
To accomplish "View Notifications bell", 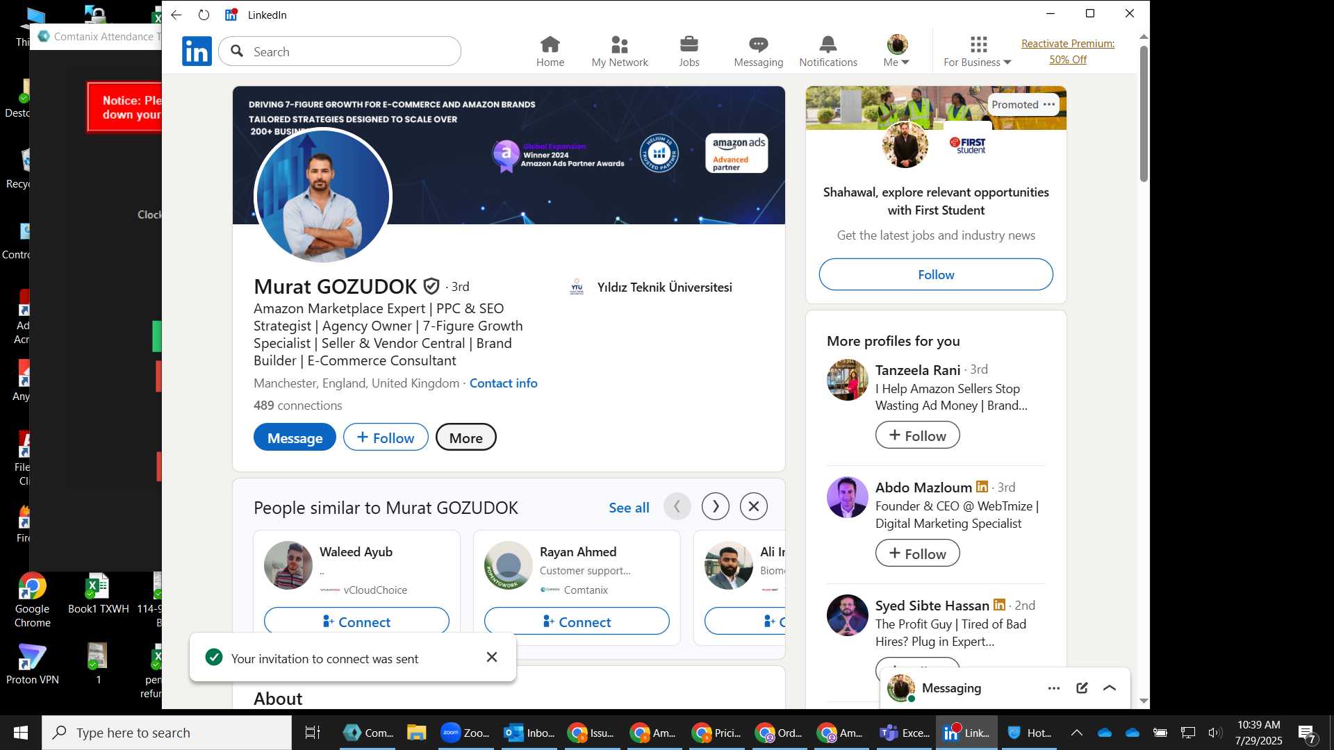I will click(827, 51).
